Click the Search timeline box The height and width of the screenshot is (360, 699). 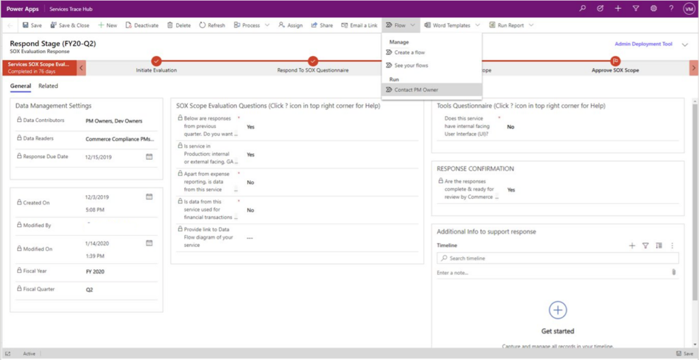[558, 258]
